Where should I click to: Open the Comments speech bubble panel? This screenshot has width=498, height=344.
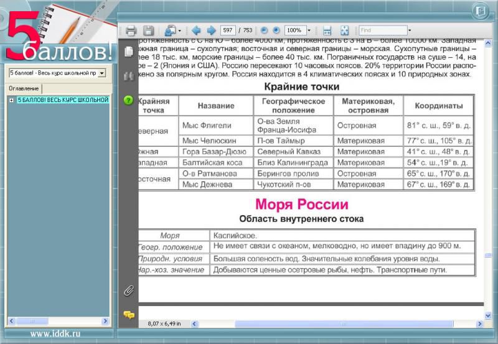click(x=129, y=315)
